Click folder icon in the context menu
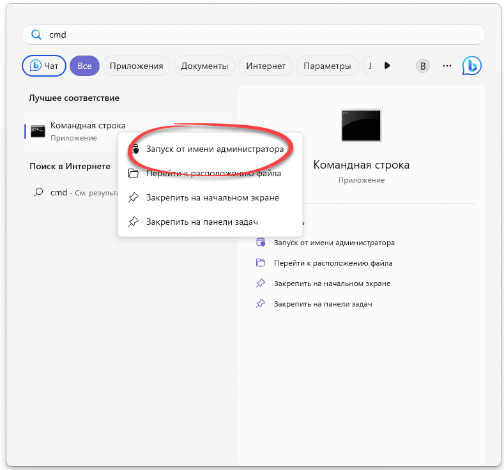 pyautogui.click(x=134, y=173)
